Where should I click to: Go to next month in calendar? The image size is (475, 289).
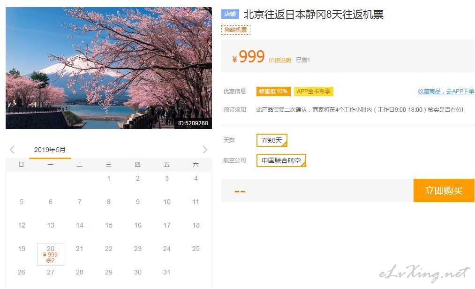click(205, 150)
